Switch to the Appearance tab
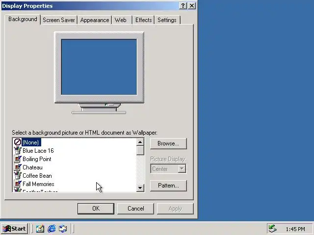Screen dimensions: 314x235 point(95,20)
